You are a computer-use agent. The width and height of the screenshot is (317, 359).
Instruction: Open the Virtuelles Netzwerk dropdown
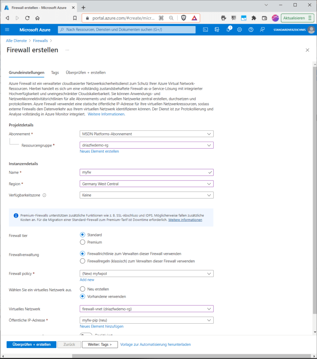[146, 309]
